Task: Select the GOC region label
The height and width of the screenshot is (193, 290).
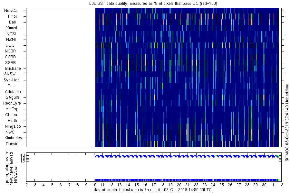Action: 10,45
